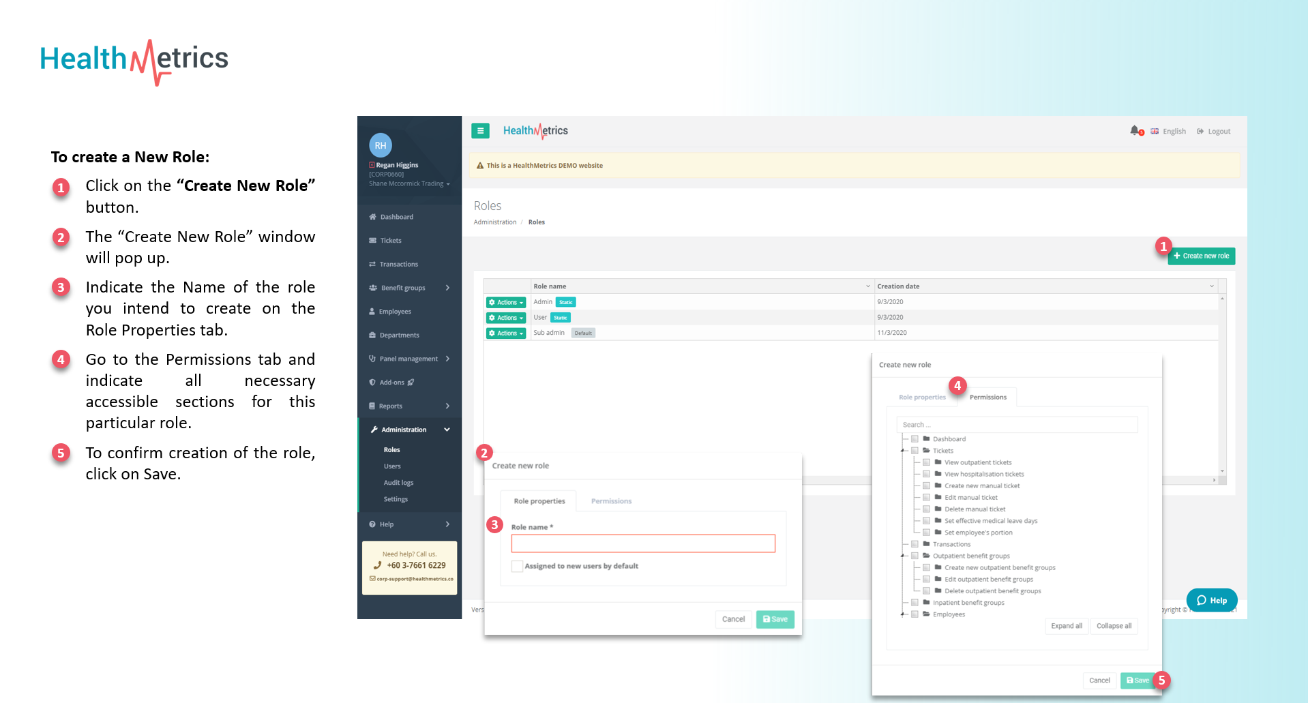Open Employees from the sidebar

pos(395,312)
